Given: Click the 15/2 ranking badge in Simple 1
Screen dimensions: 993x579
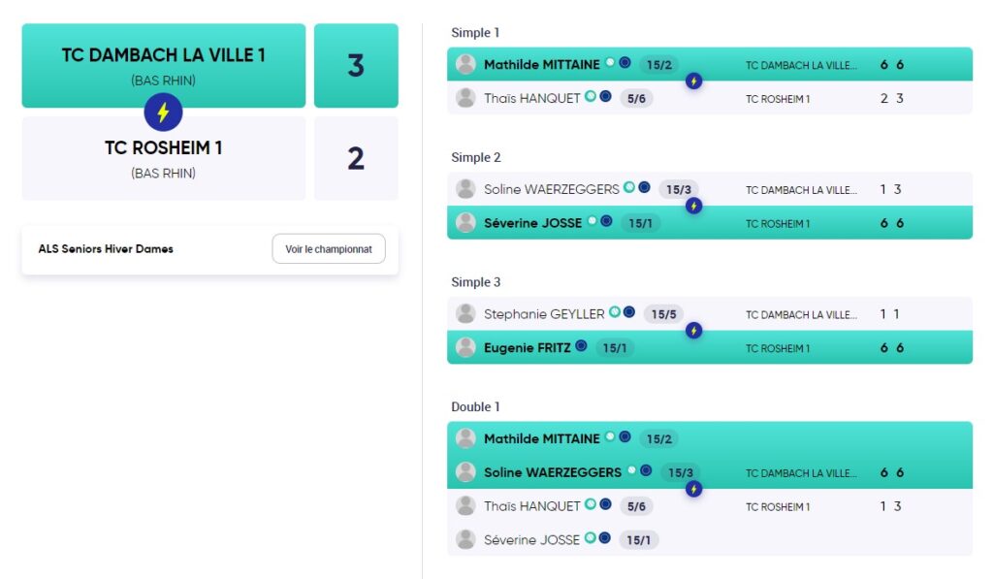Looking at the screenshot, I should pyautogui.click(x=658, y=65).
